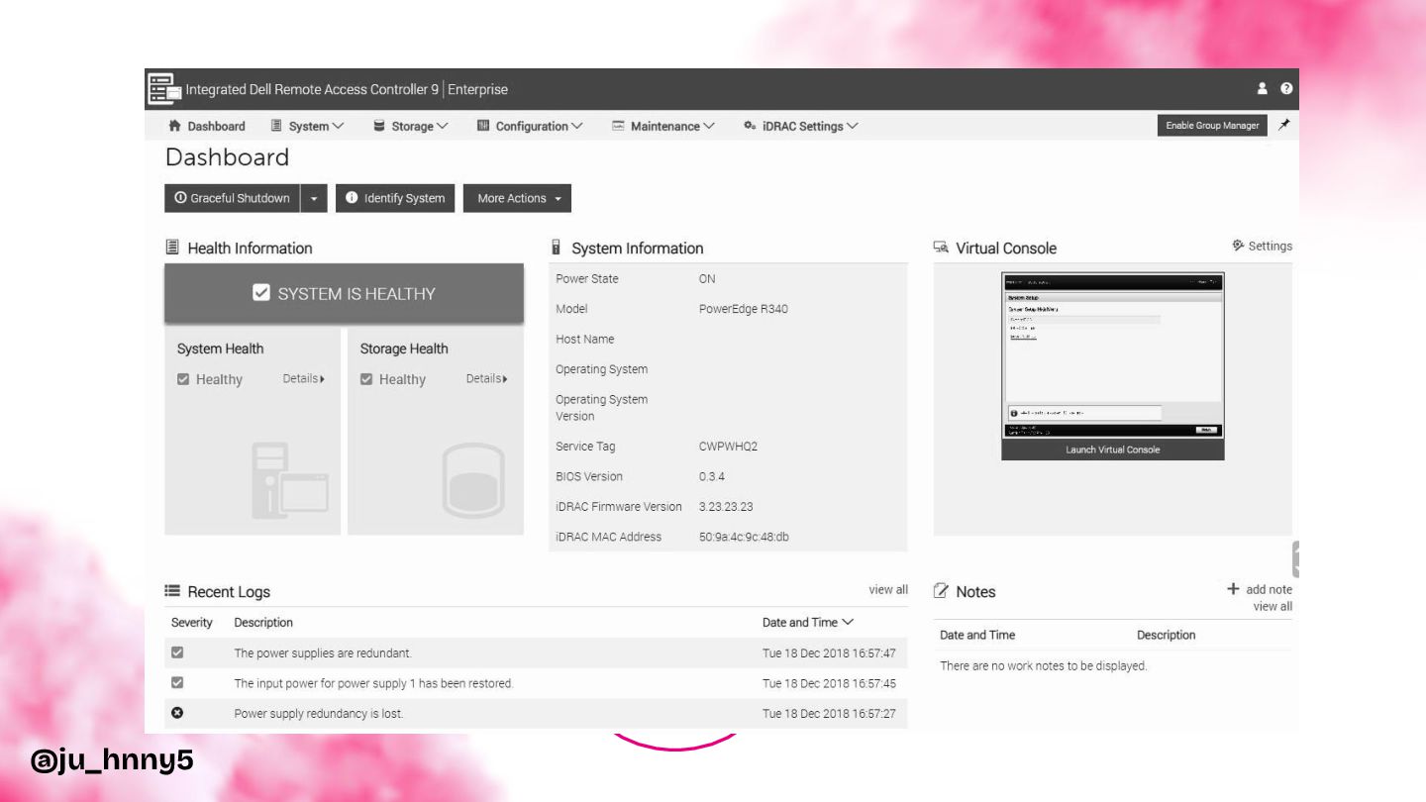Image resolution: width=1426 pixels, height=802 pixels.
Task: Open the Storage menu
Action: point(411,126)
